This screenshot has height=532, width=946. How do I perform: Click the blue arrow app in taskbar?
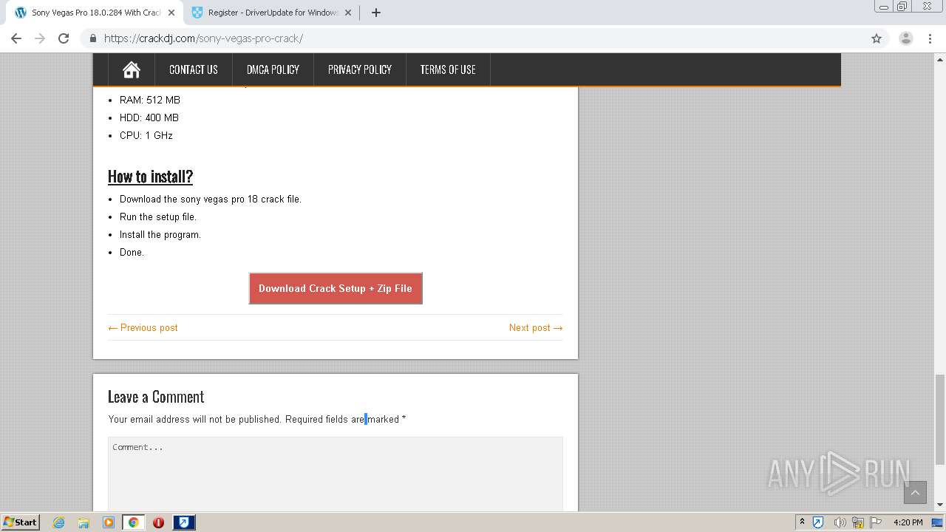click(x=183, y=522)
